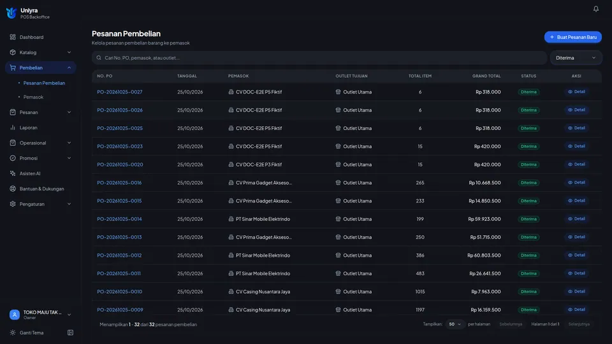612x344 pixels.
Task: Expand the Pesanan menu
Action: pyautogui.click(x=40, y=112)
